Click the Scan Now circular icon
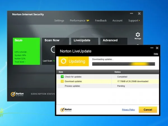The height and width of the screenshot is (126, 168). (x=53, y=50)
